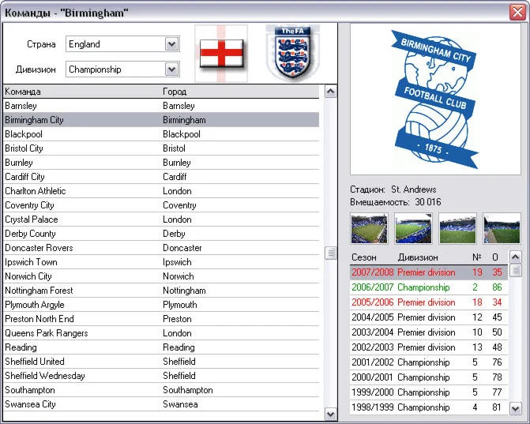Screen dimensions: 530x424
Task: Open the second stadium photo thumbnail
Action: [413, 228]
